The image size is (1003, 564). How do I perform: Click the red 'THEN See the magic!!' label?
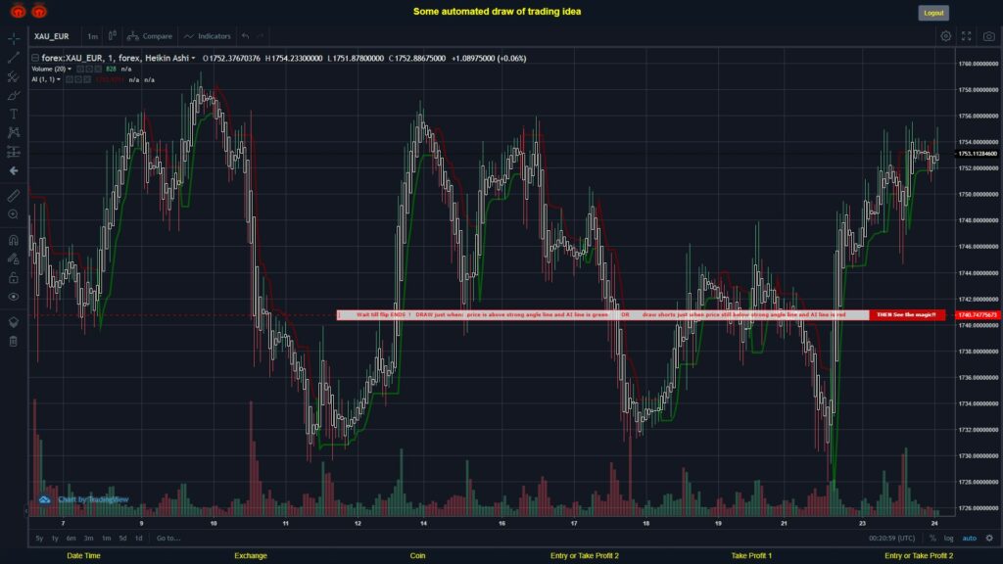point(906,314)
